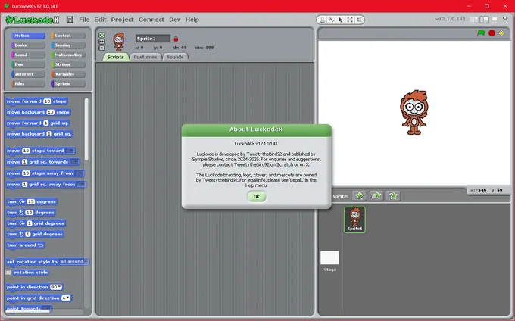Stop all scripts with red button
Screen dimensions: 515x321
pyautogui.click(x=492, y=33)
